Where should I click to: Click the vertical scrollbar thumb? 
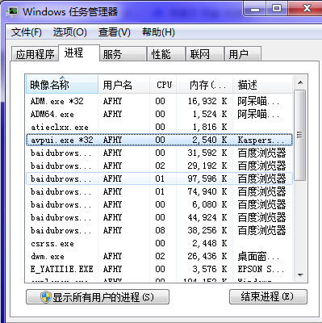pyautogui.click(x=300, y=135)
